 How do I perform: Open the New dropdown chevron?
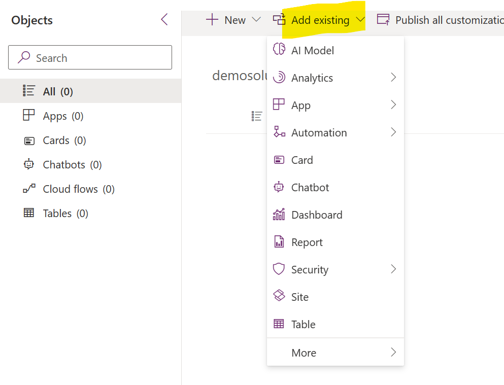point(256,20)
